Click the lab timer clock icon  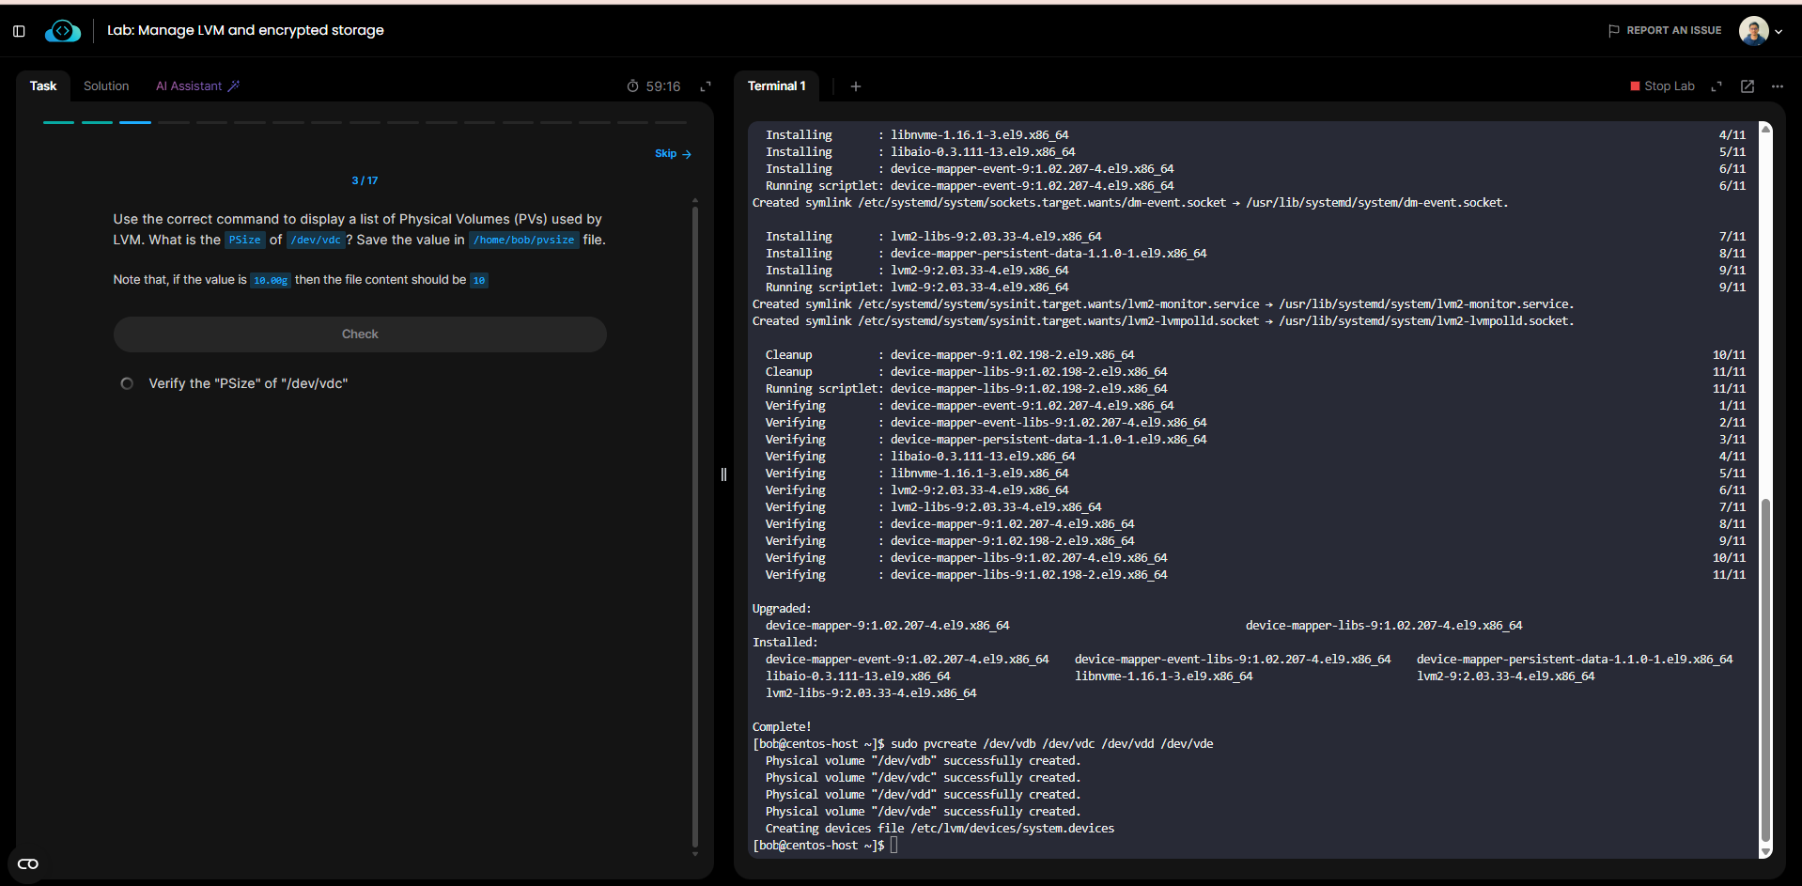point(632,86)
